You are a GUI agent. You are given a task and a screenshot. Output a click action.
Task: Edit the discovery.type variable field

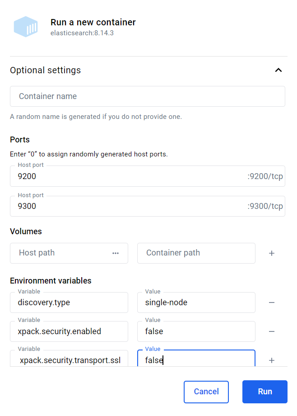click(69, 303)
